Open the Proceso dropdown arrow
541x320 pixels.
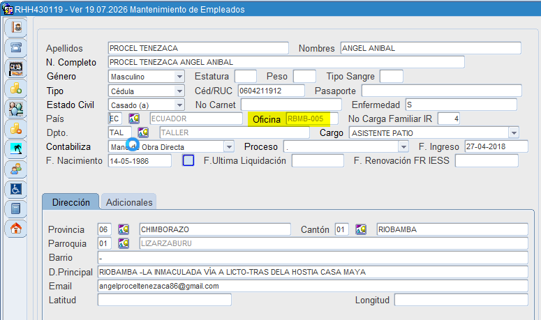(x=403, y=146)
